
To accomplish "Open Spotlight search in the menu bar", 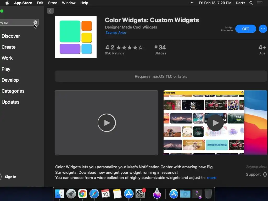I will click(x=251, y=3).
